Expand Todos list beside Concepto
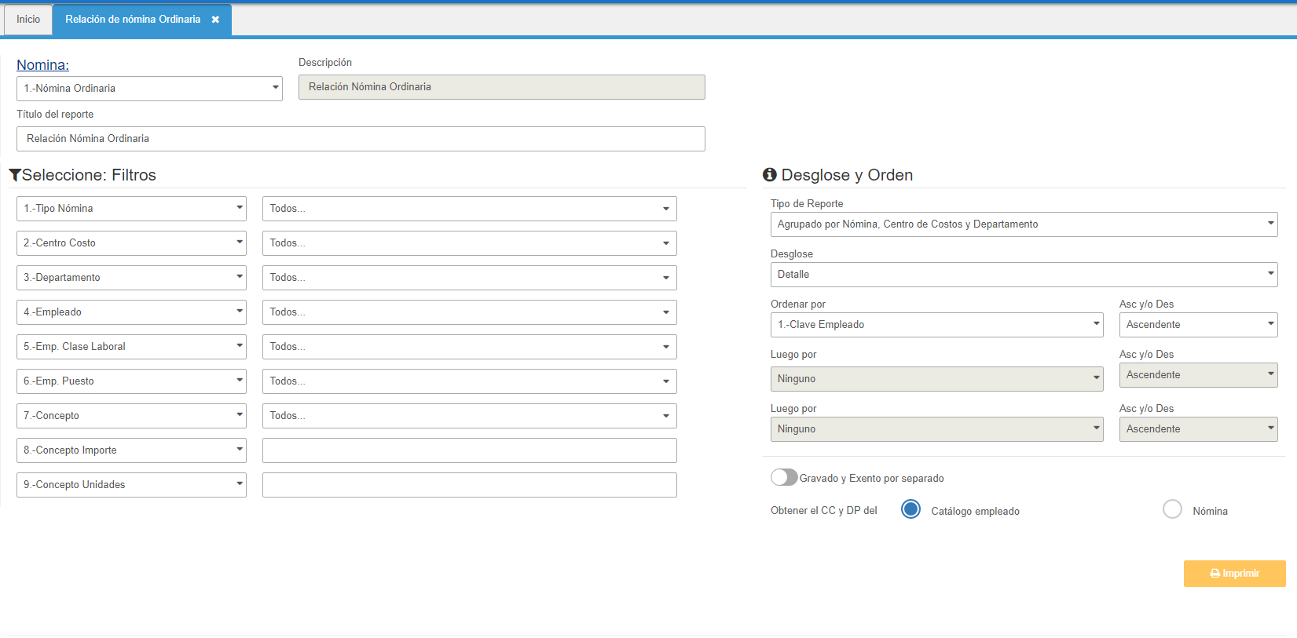Screen dimensions: 1297x638 point(469,416)
